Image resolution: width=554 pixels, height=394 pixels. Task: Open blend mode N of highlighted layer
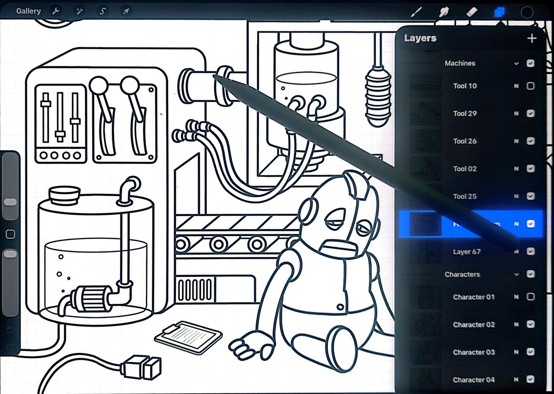pyautogui.click(x=516, y=224)
